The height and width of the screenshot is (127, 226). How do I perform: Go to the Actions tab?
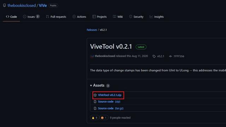[x=79, y=17]
